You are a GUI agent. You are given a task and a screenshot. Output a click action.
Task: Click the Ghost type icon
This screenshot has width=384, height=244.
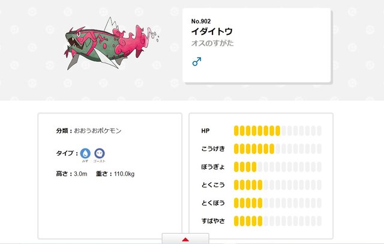coord(100,153)
